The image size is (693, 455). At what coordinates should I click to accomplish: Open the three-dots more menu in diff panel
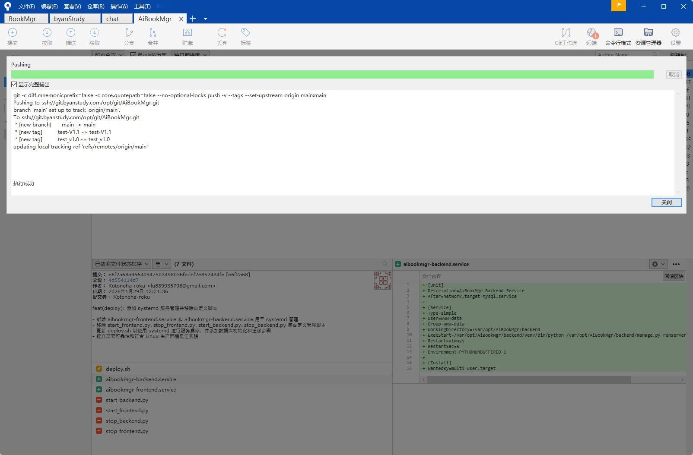point(676,264)
